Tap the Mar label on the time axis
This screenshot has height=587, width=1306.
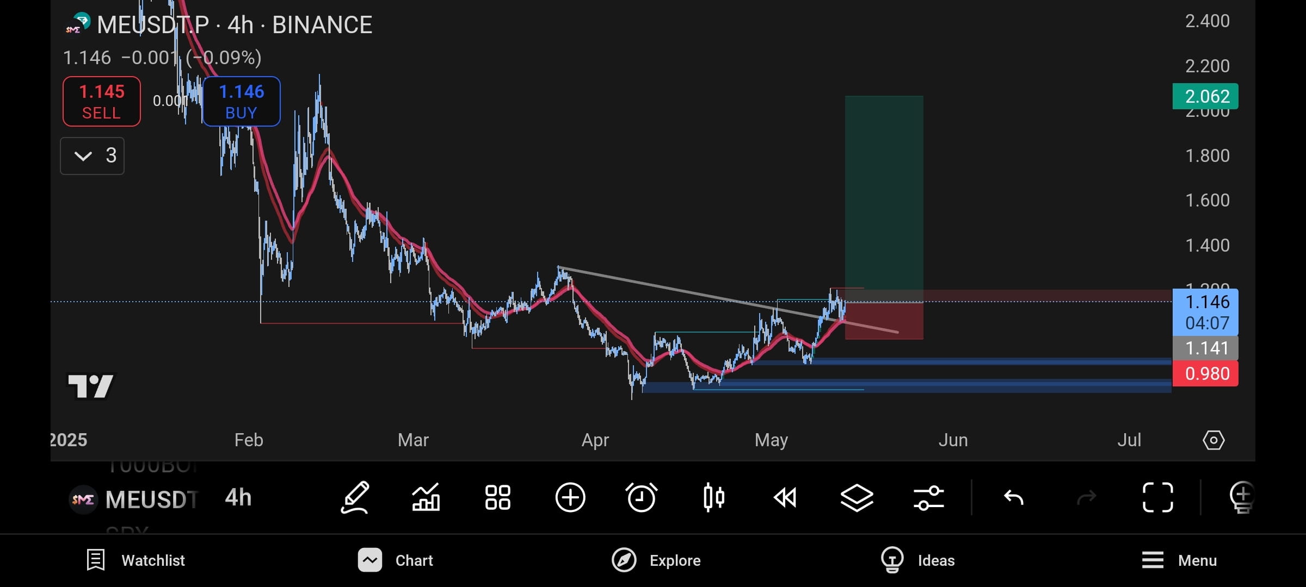(x=413, y=440)
